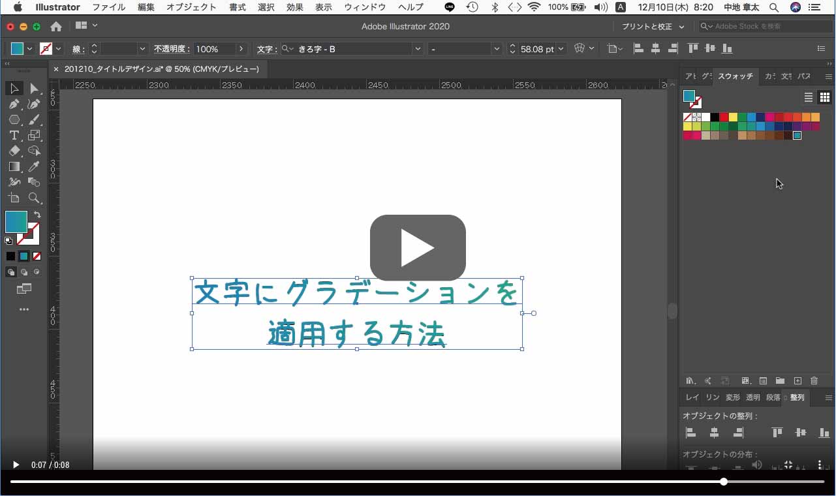Set fill to None in toolbar
Viewport: 836px width, 496px height.
point(37,256)
